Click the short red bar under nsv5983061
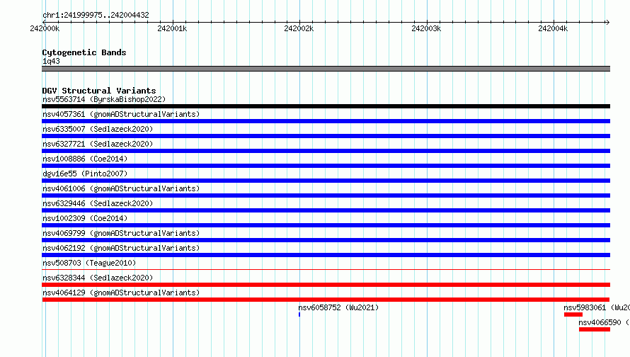Viewport: 630px width, 357px height. click(573, 314)
